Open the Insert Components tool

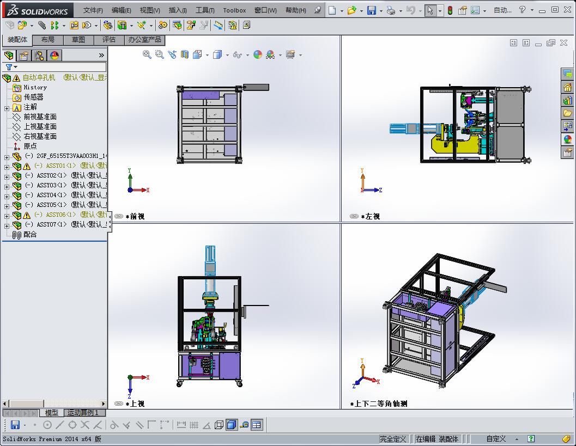22,26
